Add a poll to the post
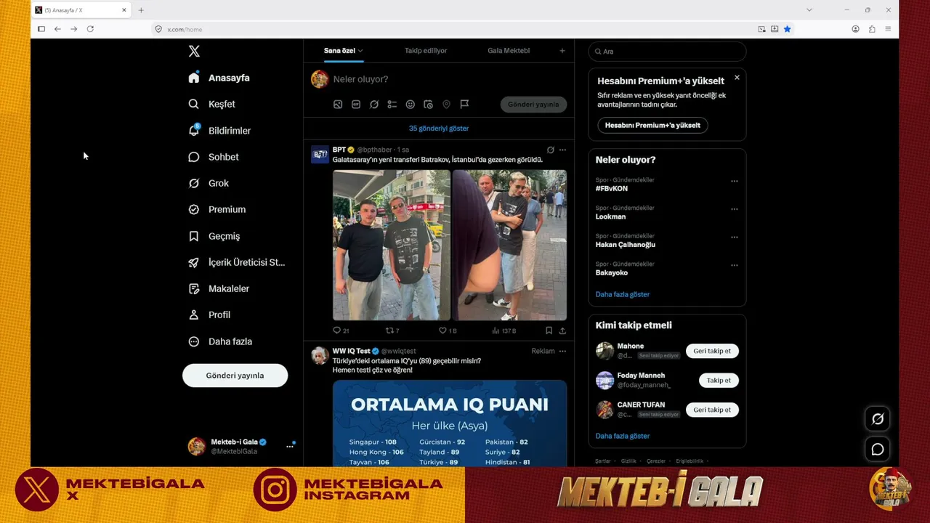 [392, 105]
